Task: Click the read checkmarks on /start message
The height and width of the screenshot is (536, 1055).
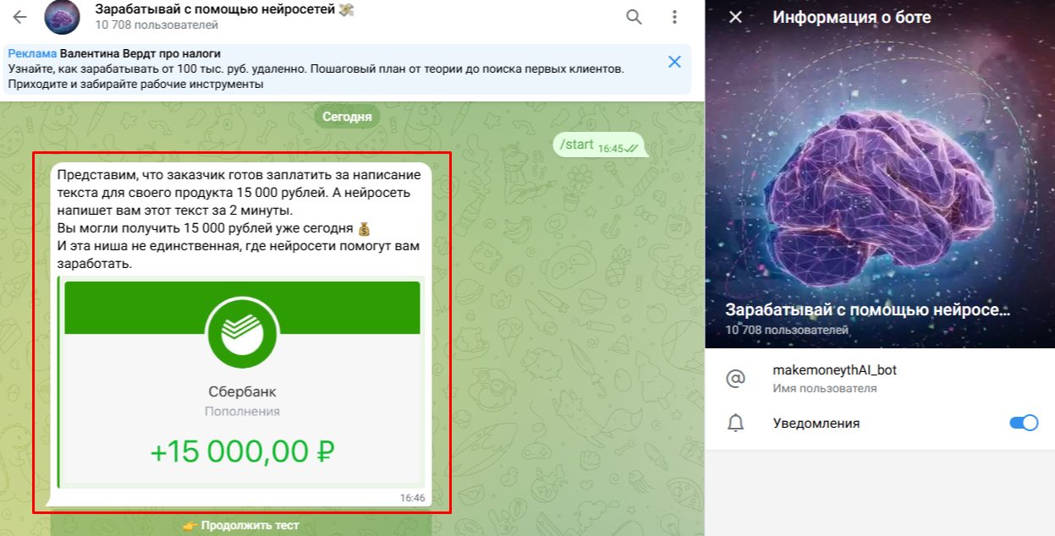Action: [632, 148]
